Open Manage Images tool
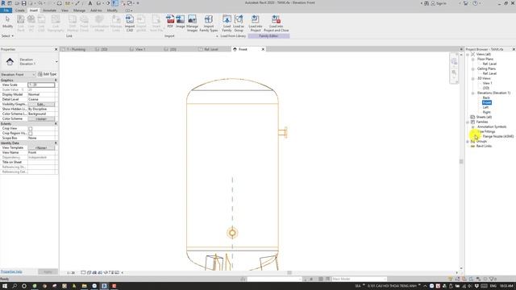The height and width of the screenshot is (290, 516). (192, 23)
